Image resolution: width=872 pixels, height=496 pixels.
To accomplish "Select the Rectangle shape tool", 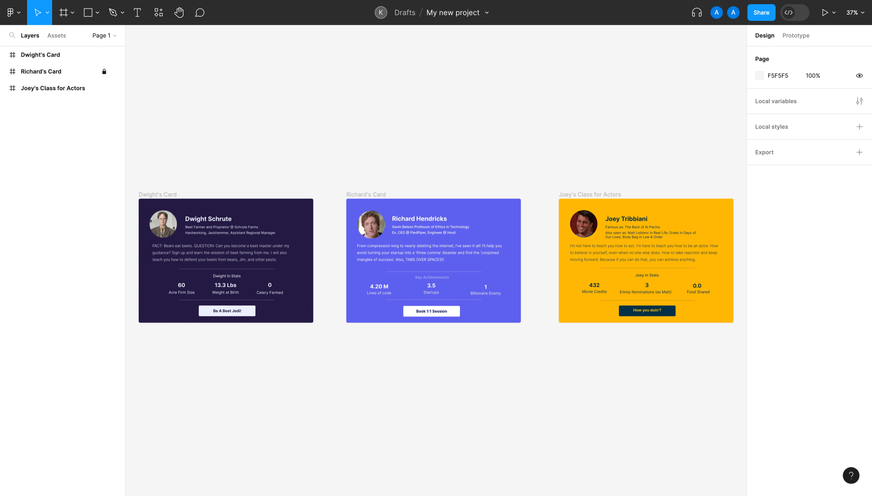I will (x=88, y=13).
